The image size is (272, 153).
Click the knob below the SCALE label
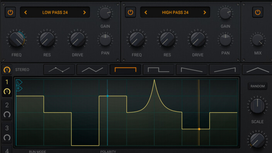click(x=257, y=140)
